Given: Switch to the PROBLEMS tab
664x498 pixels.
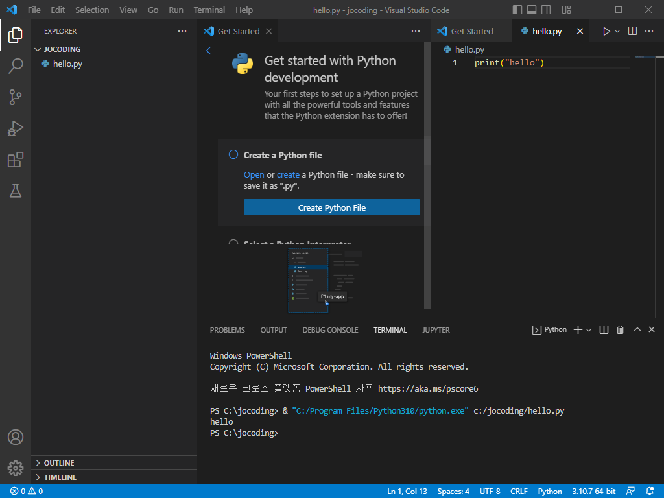Looking at the screenshot, I should (227, 330).
